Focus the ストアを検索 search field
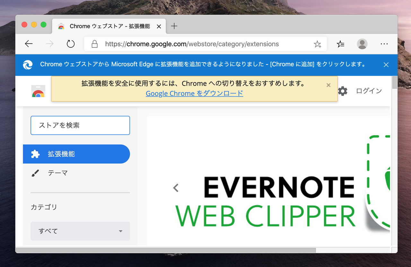This screenshot has width=411, height=267. 80,125
